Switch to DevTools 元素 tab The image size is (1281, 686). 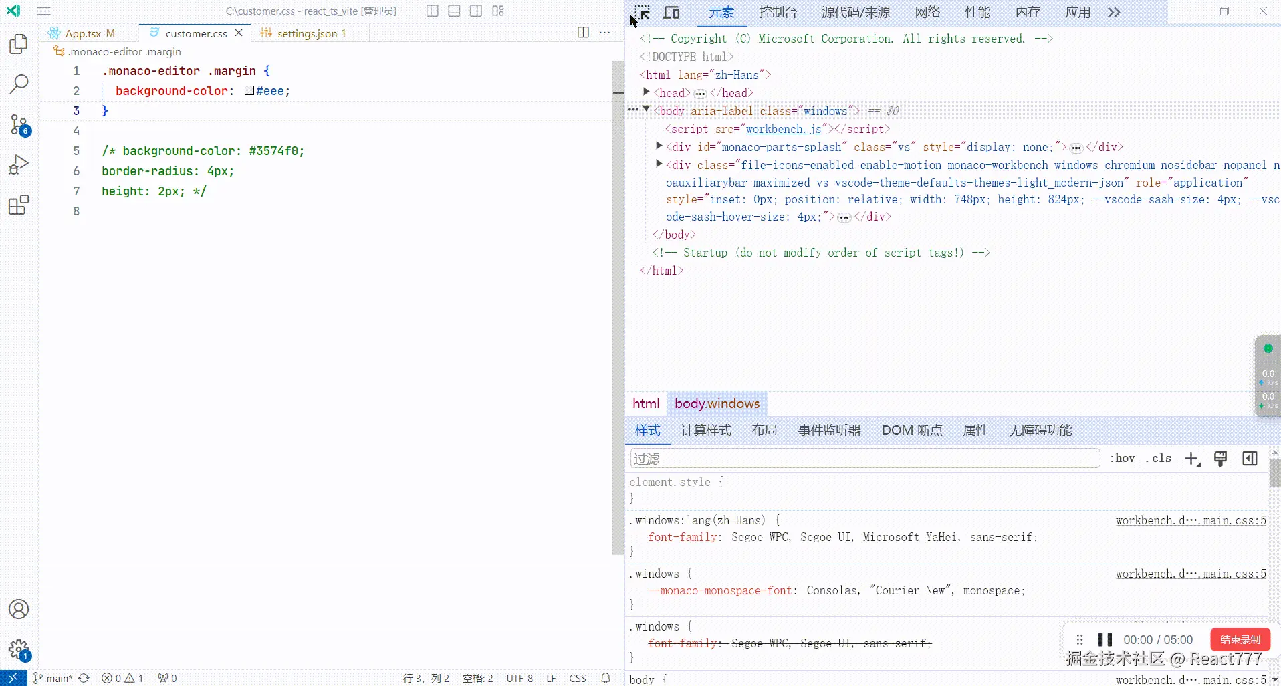pos(721,13)
